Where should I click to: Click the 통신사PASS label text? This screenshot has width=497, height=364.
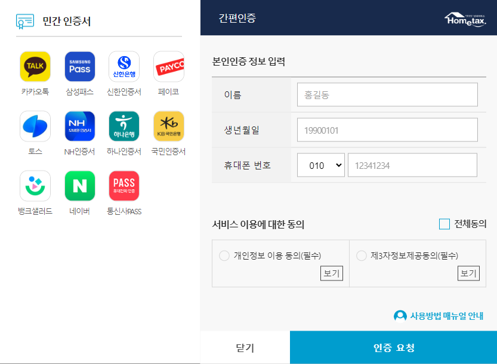pyautogui.click(x=124, y=211)
